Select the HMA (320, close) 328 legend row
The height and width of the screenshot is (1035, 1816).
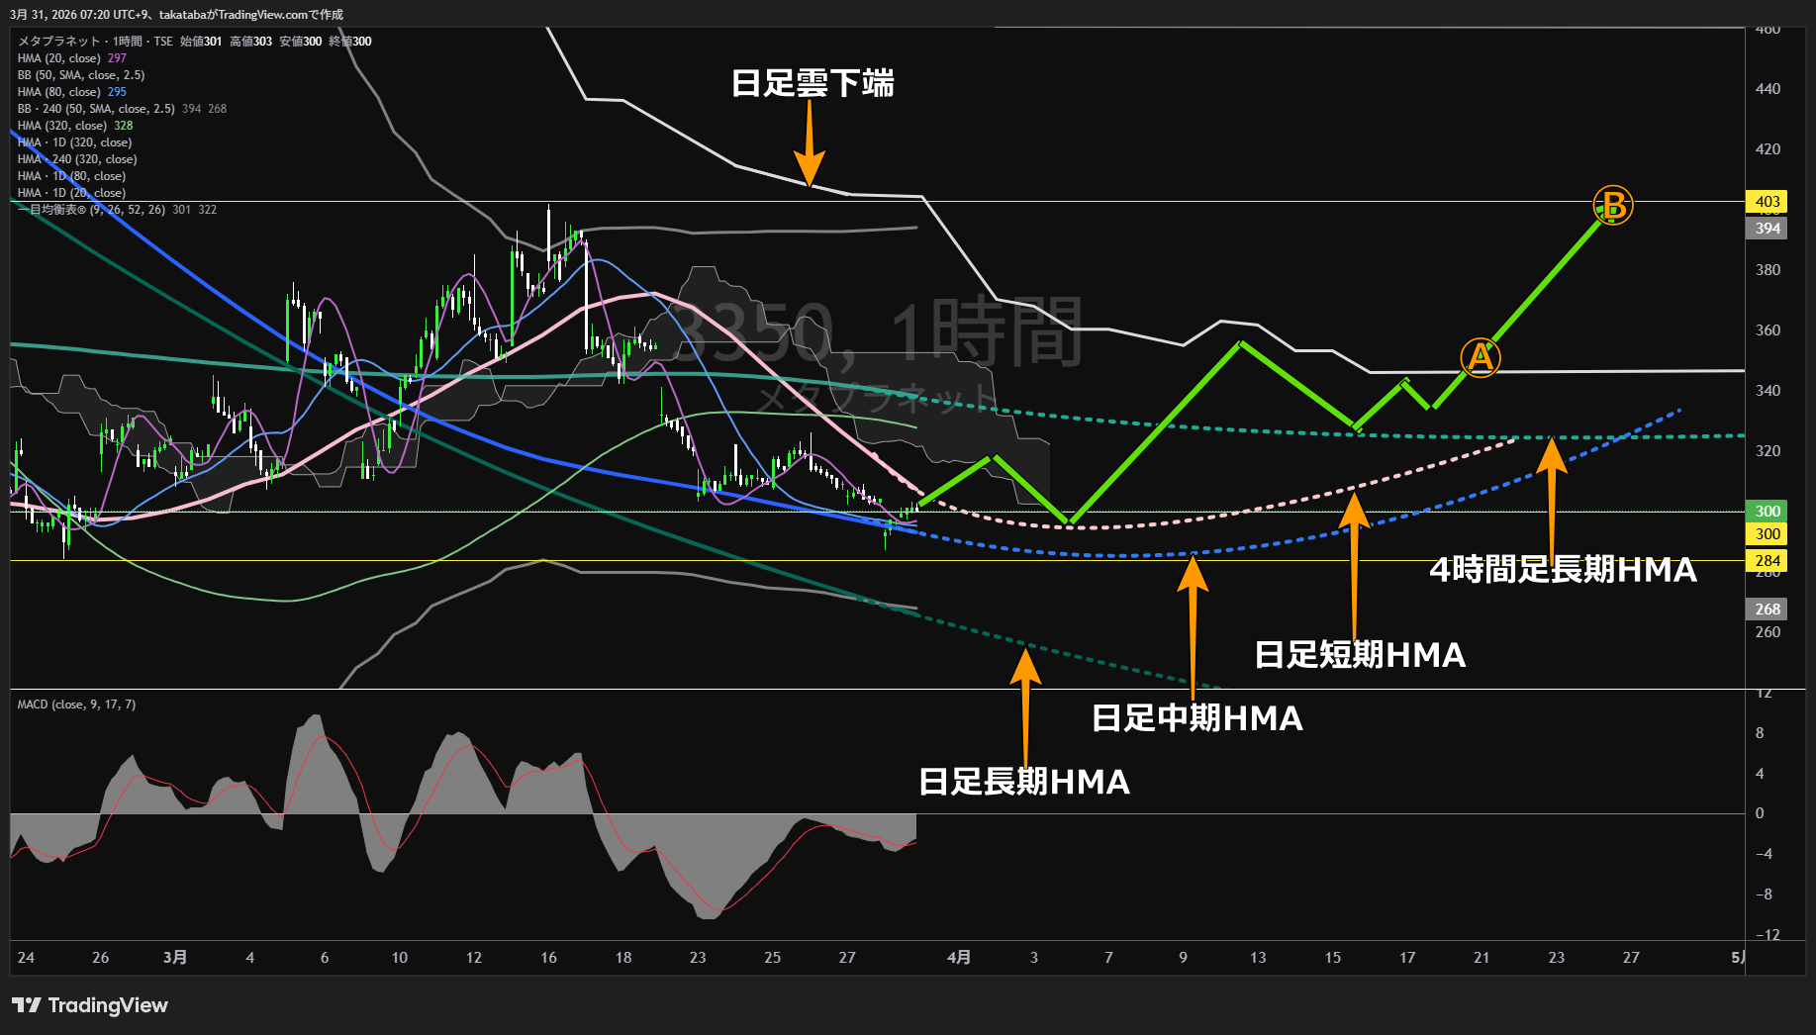click(75, 126)
